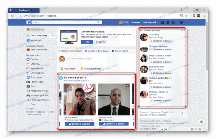Show next friend suggestions arrow
Viewport: 216px width, 139px height.
(x=133, y=106)
